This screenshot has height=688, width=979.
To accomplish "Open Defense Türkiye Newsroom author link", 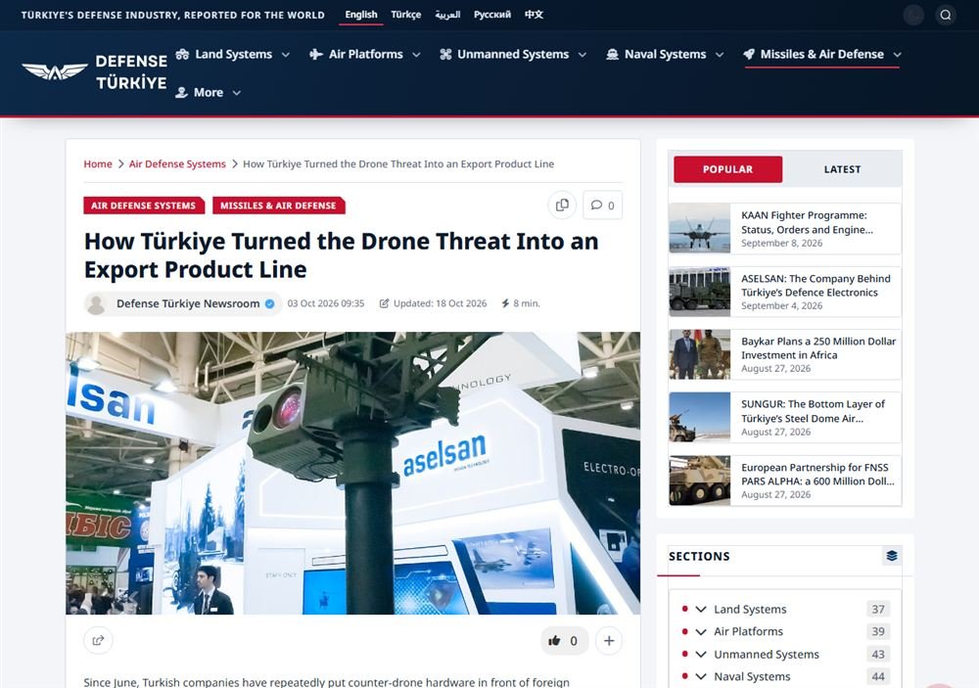I will 188,303.
